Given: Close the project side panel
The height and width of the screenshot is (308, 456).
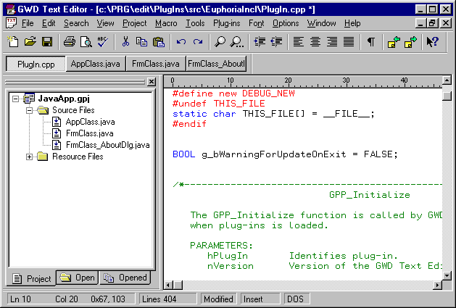Looking at the screenshot, I should [x=151, y=82].
